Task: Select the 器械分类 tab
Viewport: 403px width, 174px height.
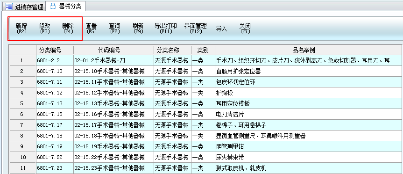Action: click(x=65, y=6)
